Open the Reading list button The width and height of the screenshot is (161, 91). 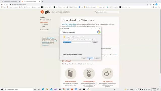point(156,7)
